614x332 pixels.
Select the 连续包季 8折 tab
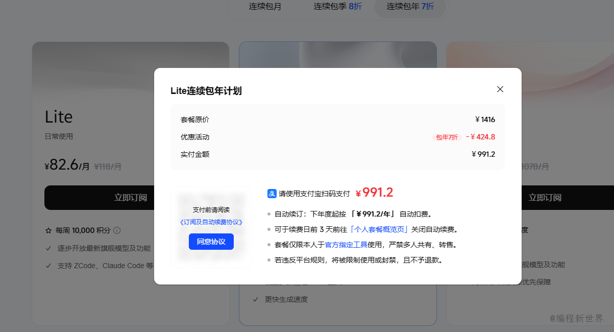coord(338,7)
